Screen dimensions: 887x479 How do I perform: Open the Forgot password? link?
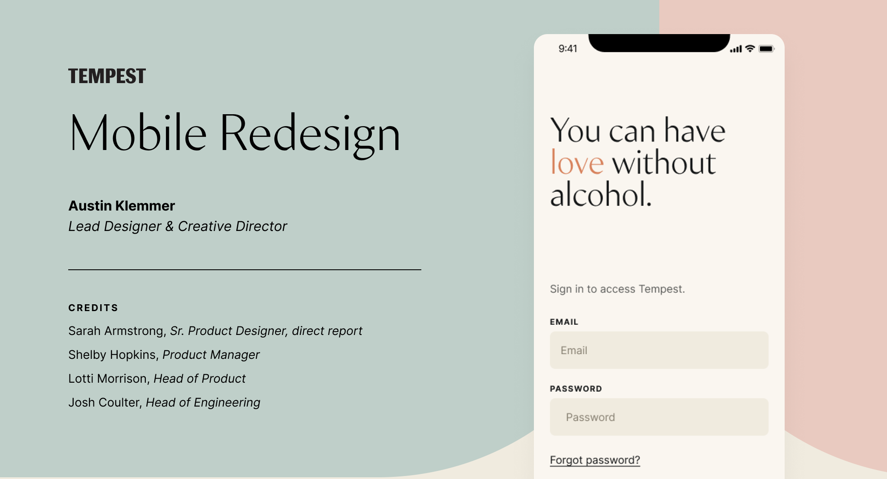(x=595, y=460)
